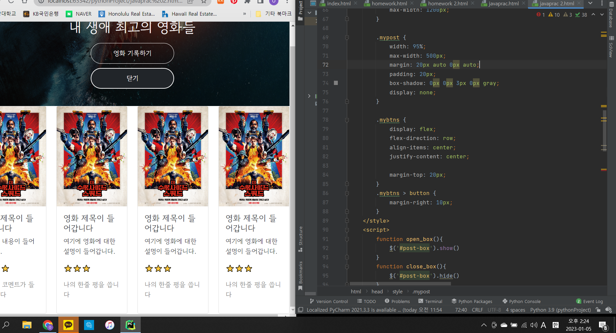Switch to the javaprac.html editor tab

504,3
